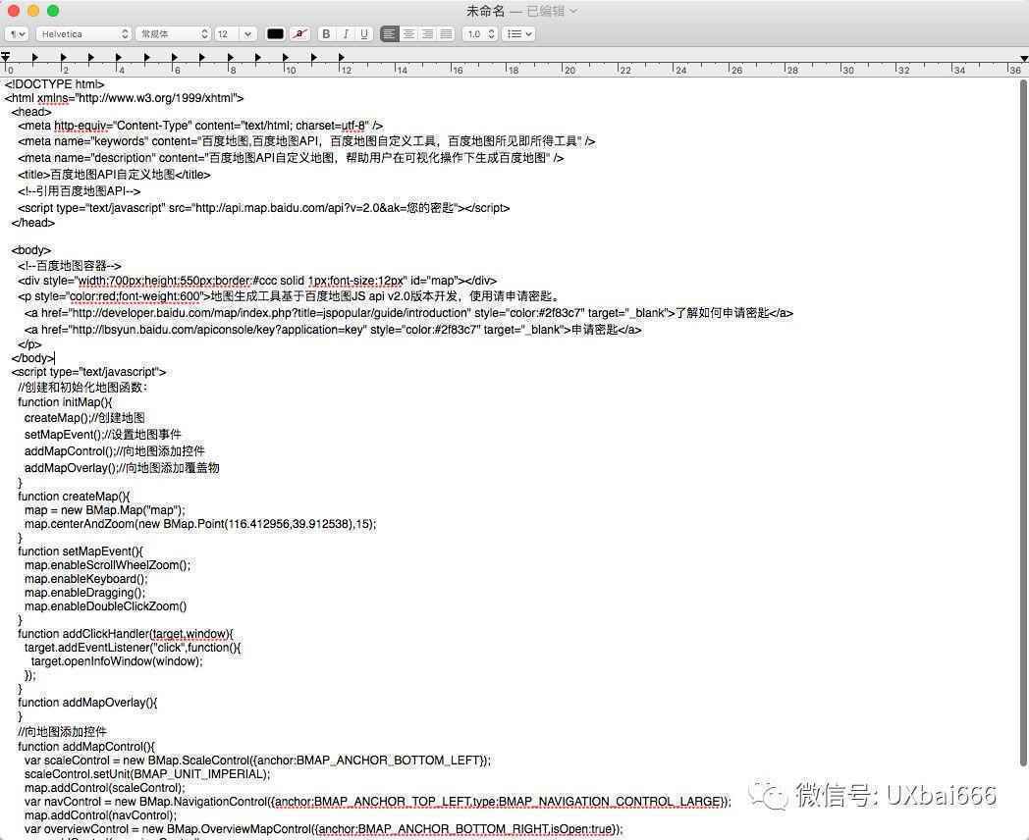Click the div id="map" style line
Image resolution: width=1029 pixels, height=840 pixels.
tap(257, 281)
